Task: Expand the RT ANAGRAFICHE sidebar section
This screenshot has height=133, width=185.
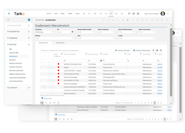Action: coord(29,32)
